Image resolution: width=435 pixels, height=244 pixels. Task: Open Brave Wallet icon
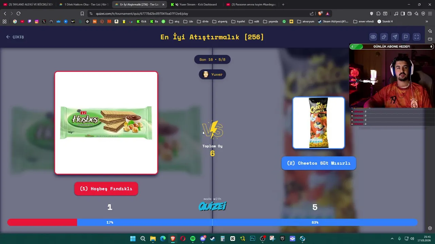coord(410,14)
